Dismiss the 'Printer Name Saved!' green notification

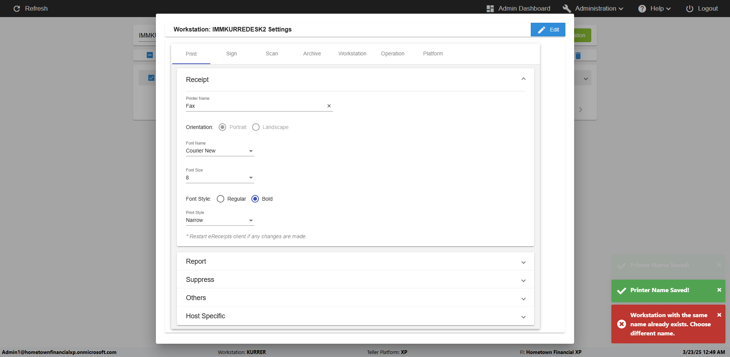pyautogui.click(x=719, y=290)
